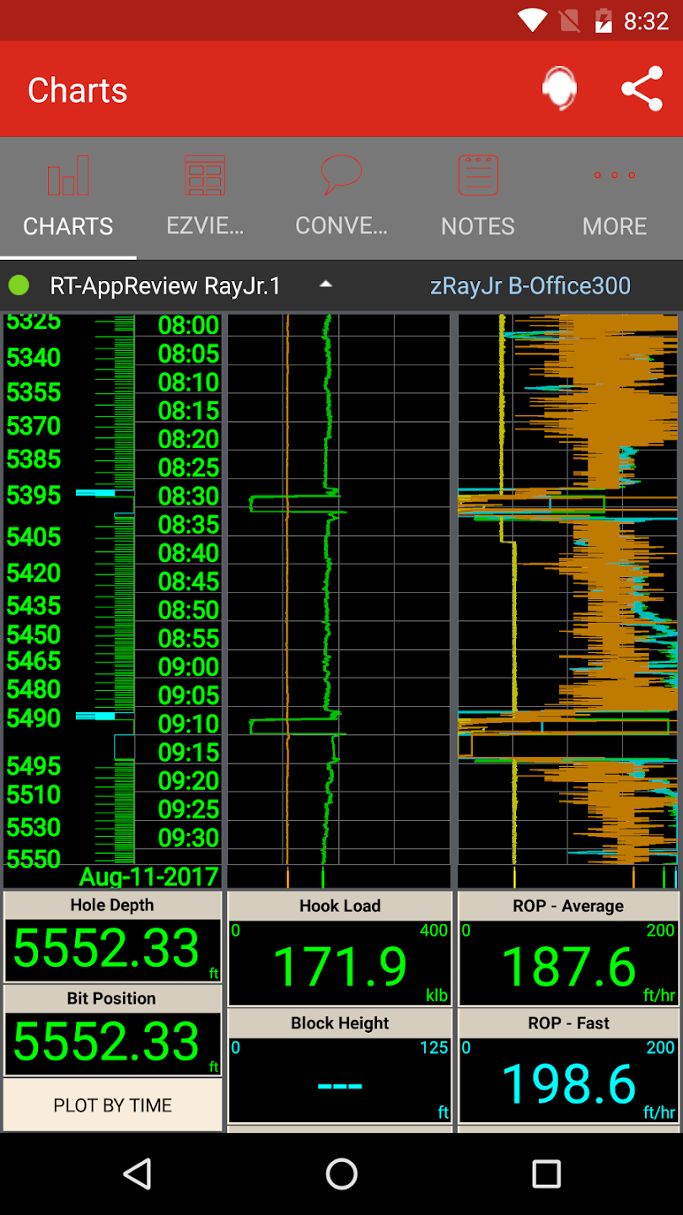Open RT-AppReview RayJr.1 well dropdown
Screen dimensions: 683x1215
click(x=165, y=286)
